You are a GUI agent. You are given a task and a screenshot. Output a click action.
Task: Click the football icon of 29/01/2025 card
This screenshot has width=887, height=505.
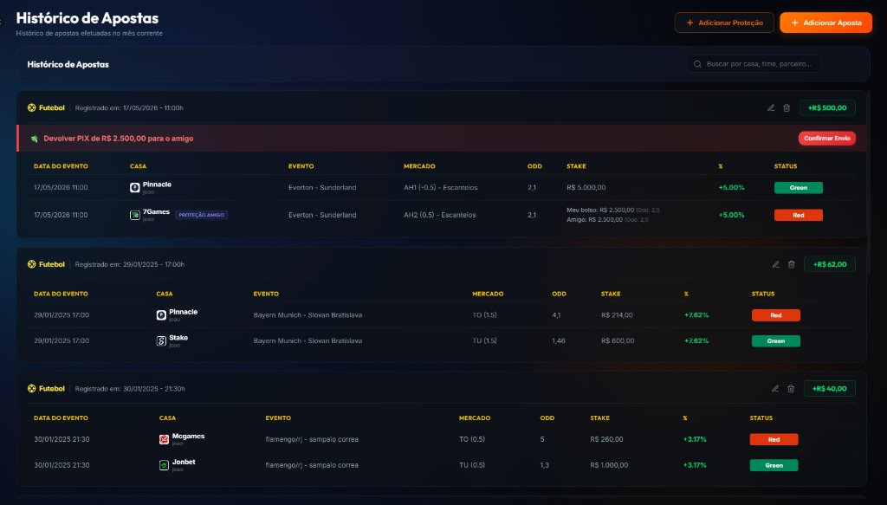[32, 264]
